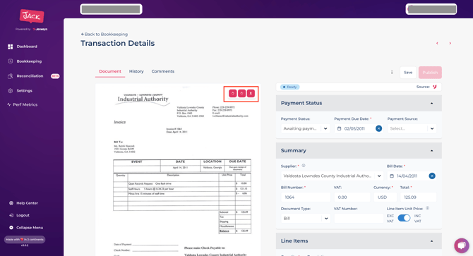Open the Payment Source dropdown

[412, 128]
